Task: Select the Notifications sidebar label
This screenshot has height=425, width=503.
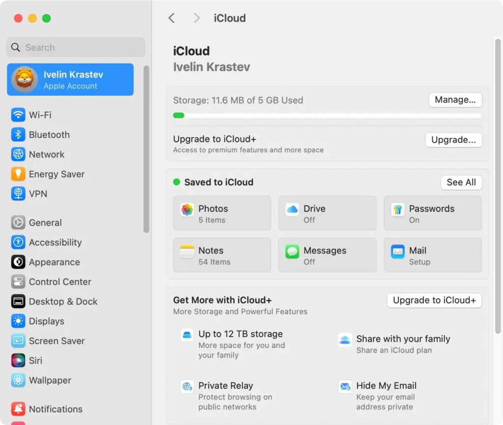Action: tap(56, 409)
